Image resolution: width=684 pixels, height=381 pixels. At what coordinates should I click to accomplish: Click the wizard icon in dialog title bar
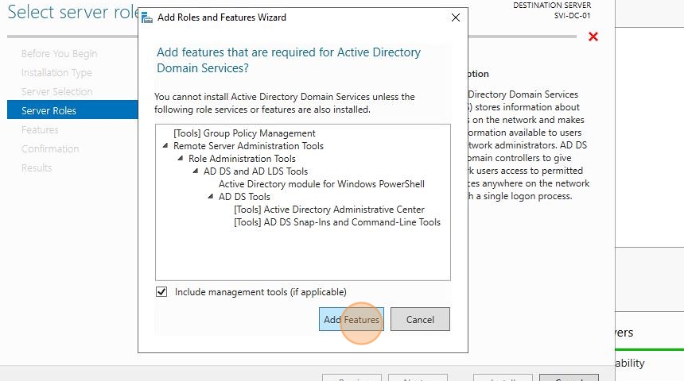[147, 17]
